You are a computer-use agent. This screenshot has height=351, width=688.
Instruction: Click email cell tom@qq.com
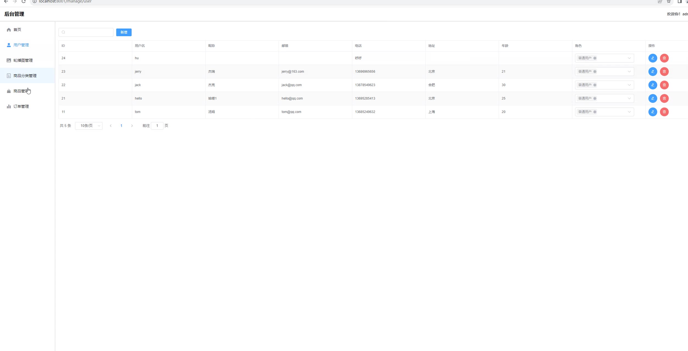(291, 112)
